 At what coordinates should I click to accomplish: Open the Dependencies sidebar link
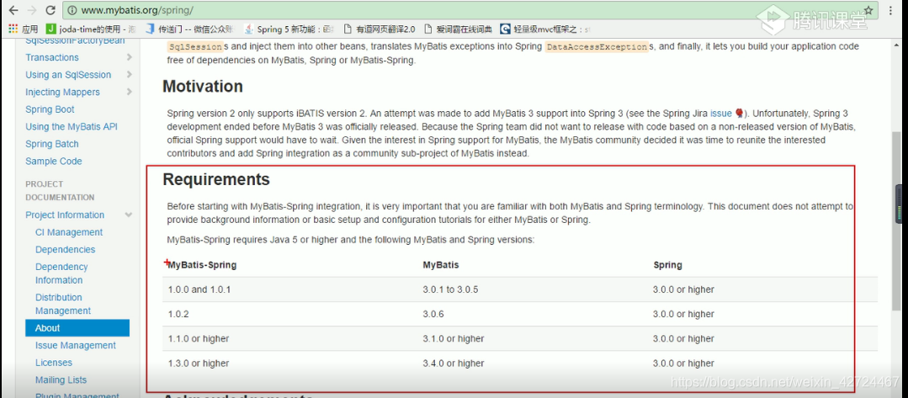pyautogui.click(x=66, y=250)
